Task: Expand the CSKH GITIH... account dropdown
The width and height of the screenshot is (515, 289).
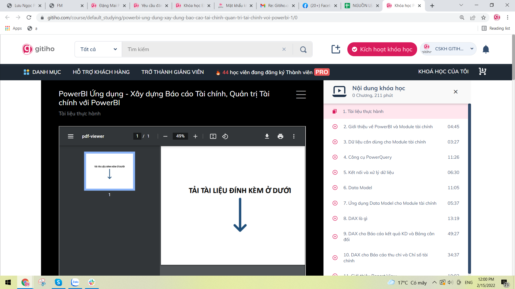Action: (x=448, y=49)
